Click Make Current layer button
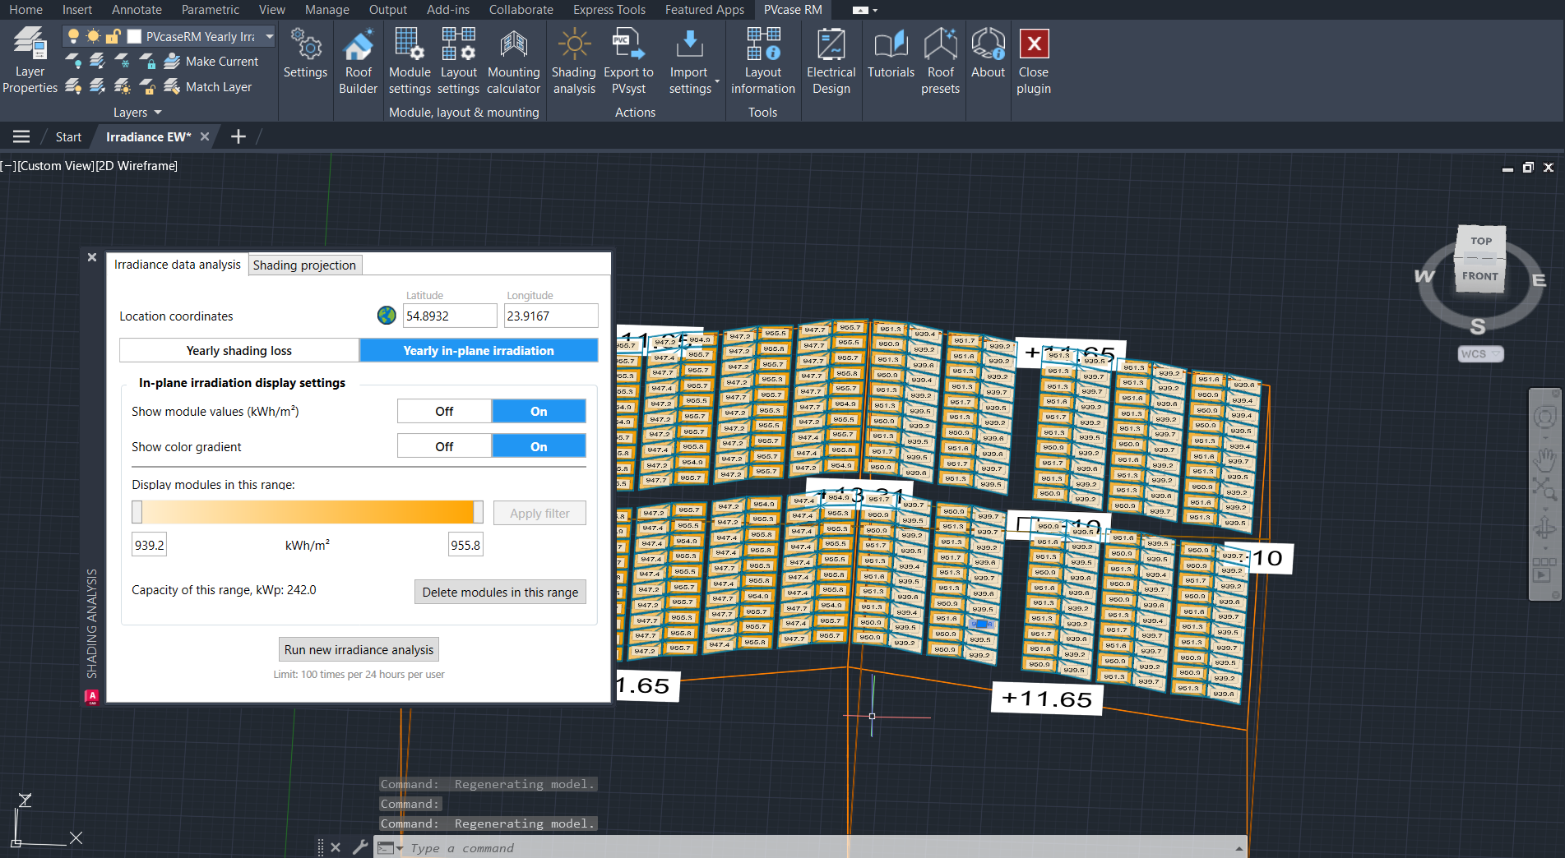Image resolution: width=1565 pixels, height=858 pixels. click(211, 61)
